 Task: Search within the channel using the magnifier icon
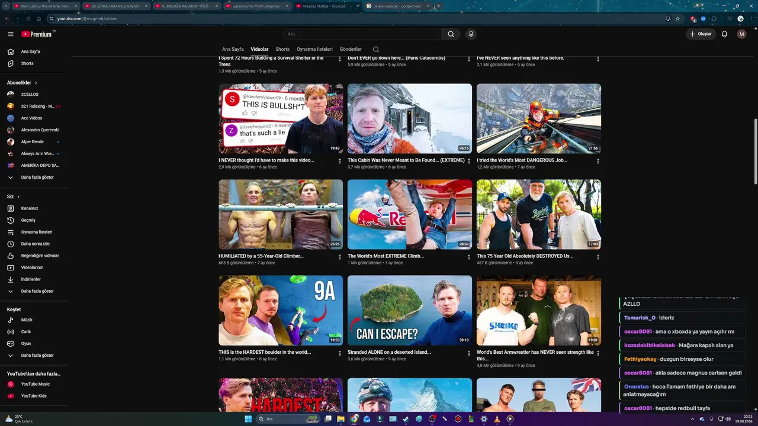click(376, 49)
